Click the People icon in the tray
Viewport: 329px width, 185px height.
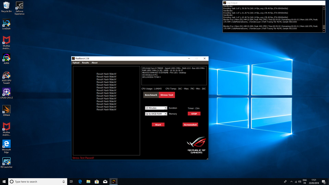pyautogui.click(x=285, y=182)
